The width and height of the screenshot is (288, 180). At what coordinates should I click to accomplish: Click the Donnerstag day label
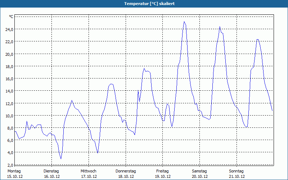(x=125, y=171)
